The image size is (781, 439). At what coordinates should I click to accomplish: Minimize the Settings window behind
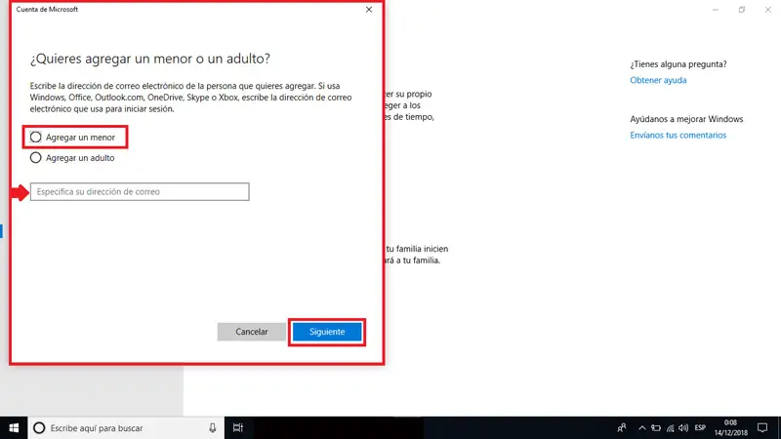(716, 10)
